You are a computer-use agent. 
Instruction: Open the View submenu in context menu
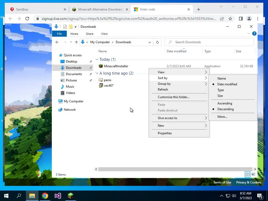point(179,72)
